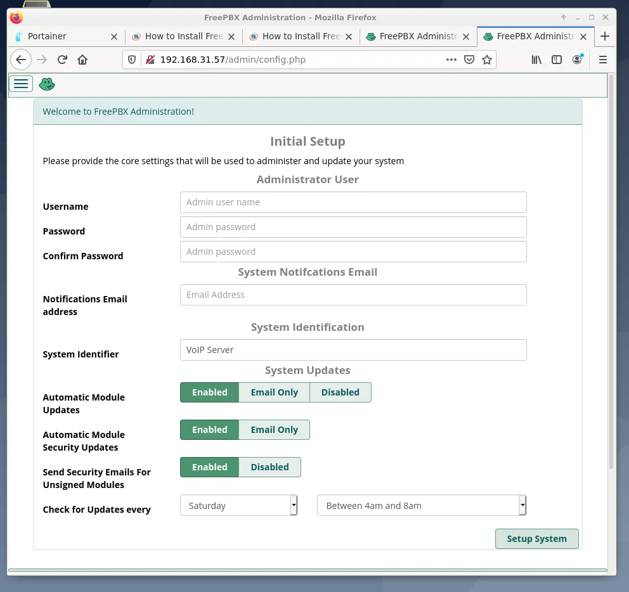Open the Firefox Library icon

point(536,59)
